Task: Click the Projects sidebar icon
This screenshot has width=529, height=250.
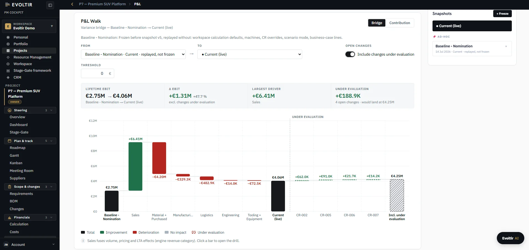Action: 8,51
